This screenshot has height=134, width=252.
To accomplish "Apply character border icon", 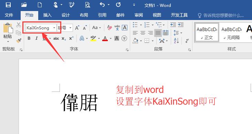I will [x=125, y=28].
